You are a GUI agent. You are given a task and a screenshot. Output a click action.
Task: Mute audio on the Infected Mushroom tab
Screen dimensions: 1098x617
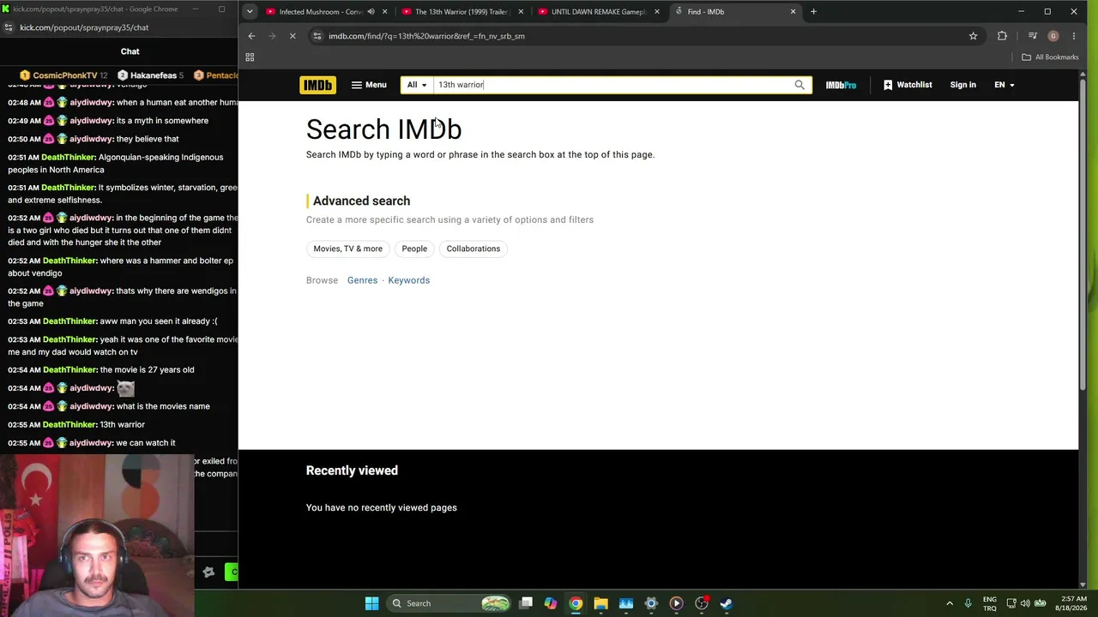pos(371,12)
